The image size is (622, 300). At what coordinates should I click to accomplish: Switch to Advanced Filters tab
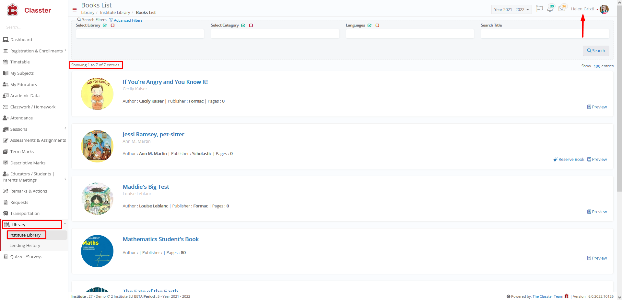[x=126, y=20]
